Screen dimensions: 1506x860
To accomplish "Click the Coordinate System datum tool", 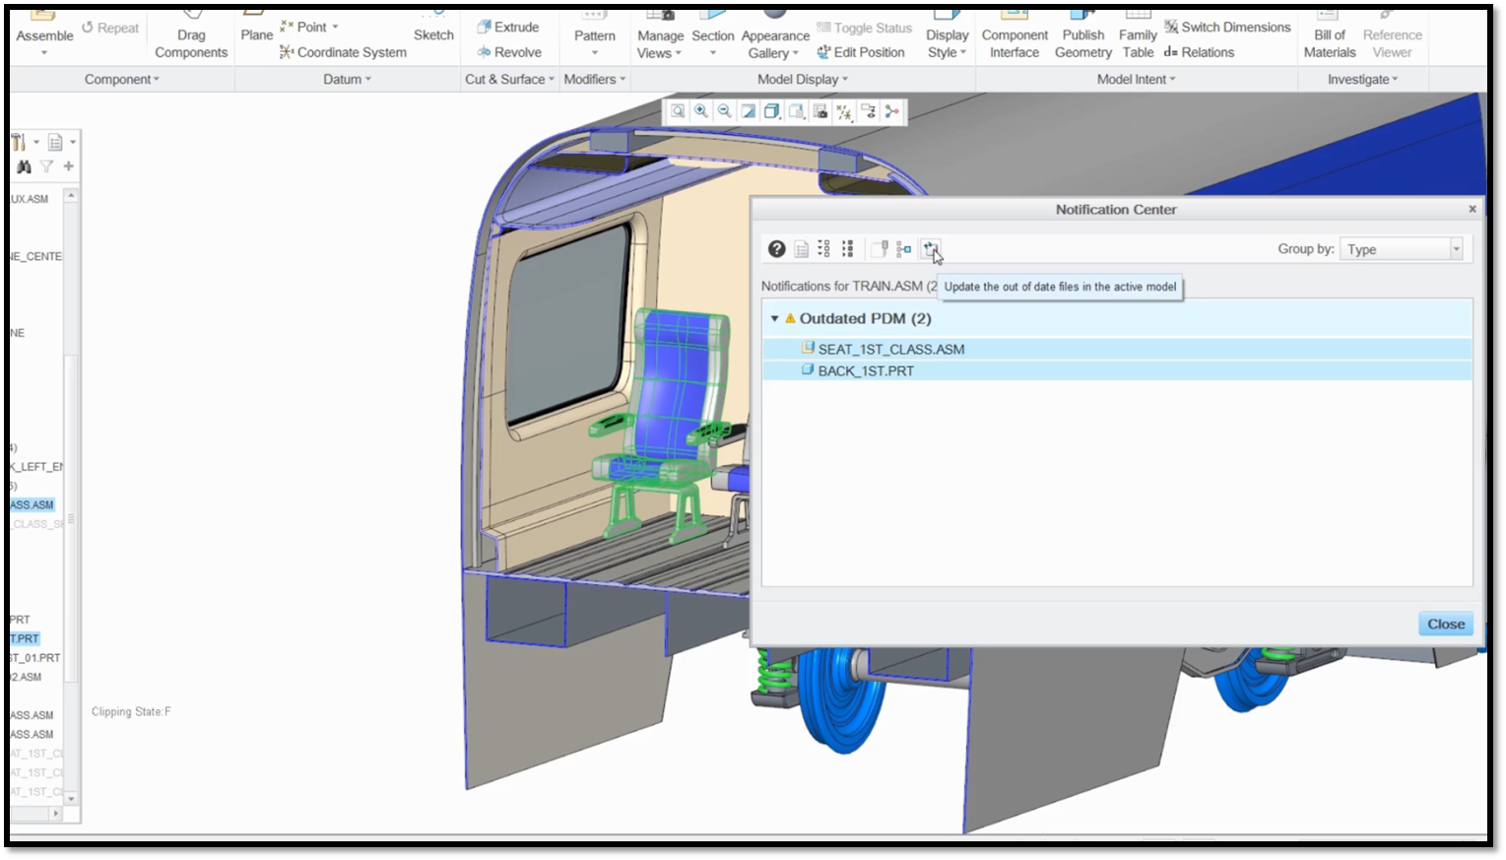I will pyautogui.click(x=343, y=52).
